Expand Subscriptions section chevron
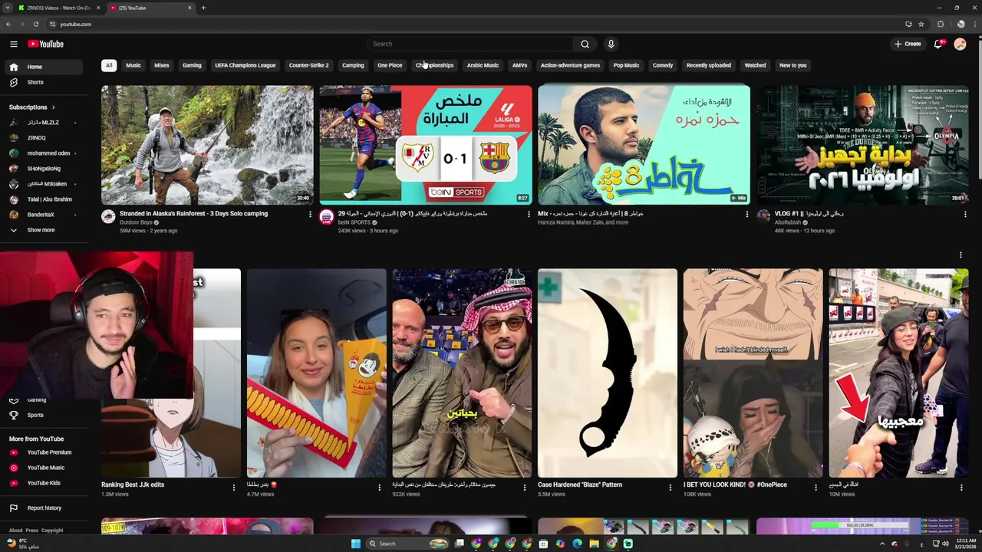Image resolution: width=982 pixels, height=552 pixels. tap(53, 107)
